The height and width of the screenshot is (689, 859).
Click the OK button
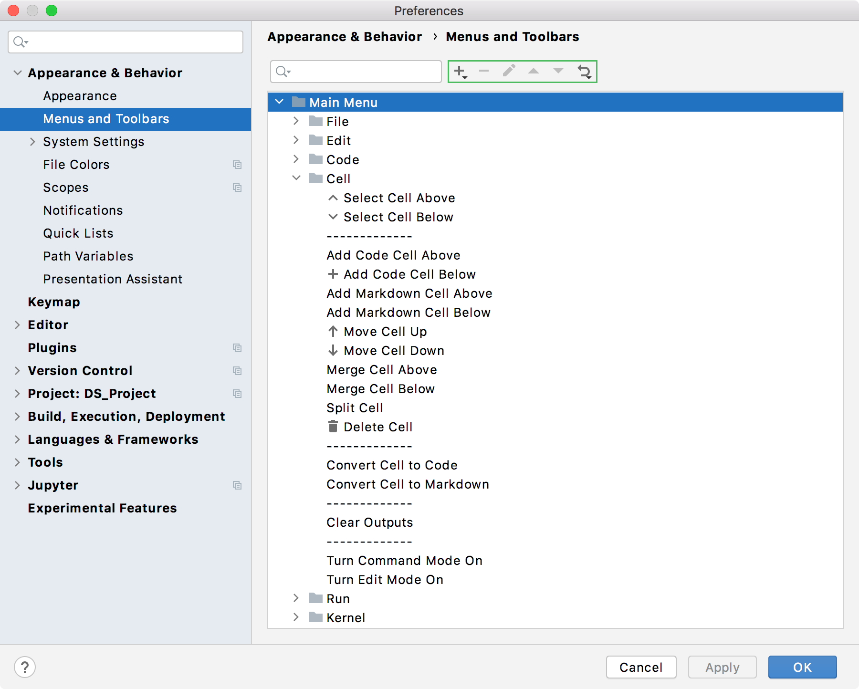(802, 667)
